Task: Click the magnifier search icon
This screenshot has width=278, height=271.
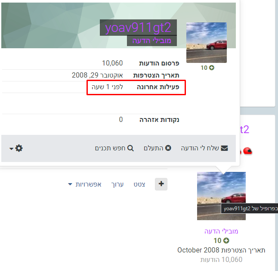Action: (x=130, y=148)
